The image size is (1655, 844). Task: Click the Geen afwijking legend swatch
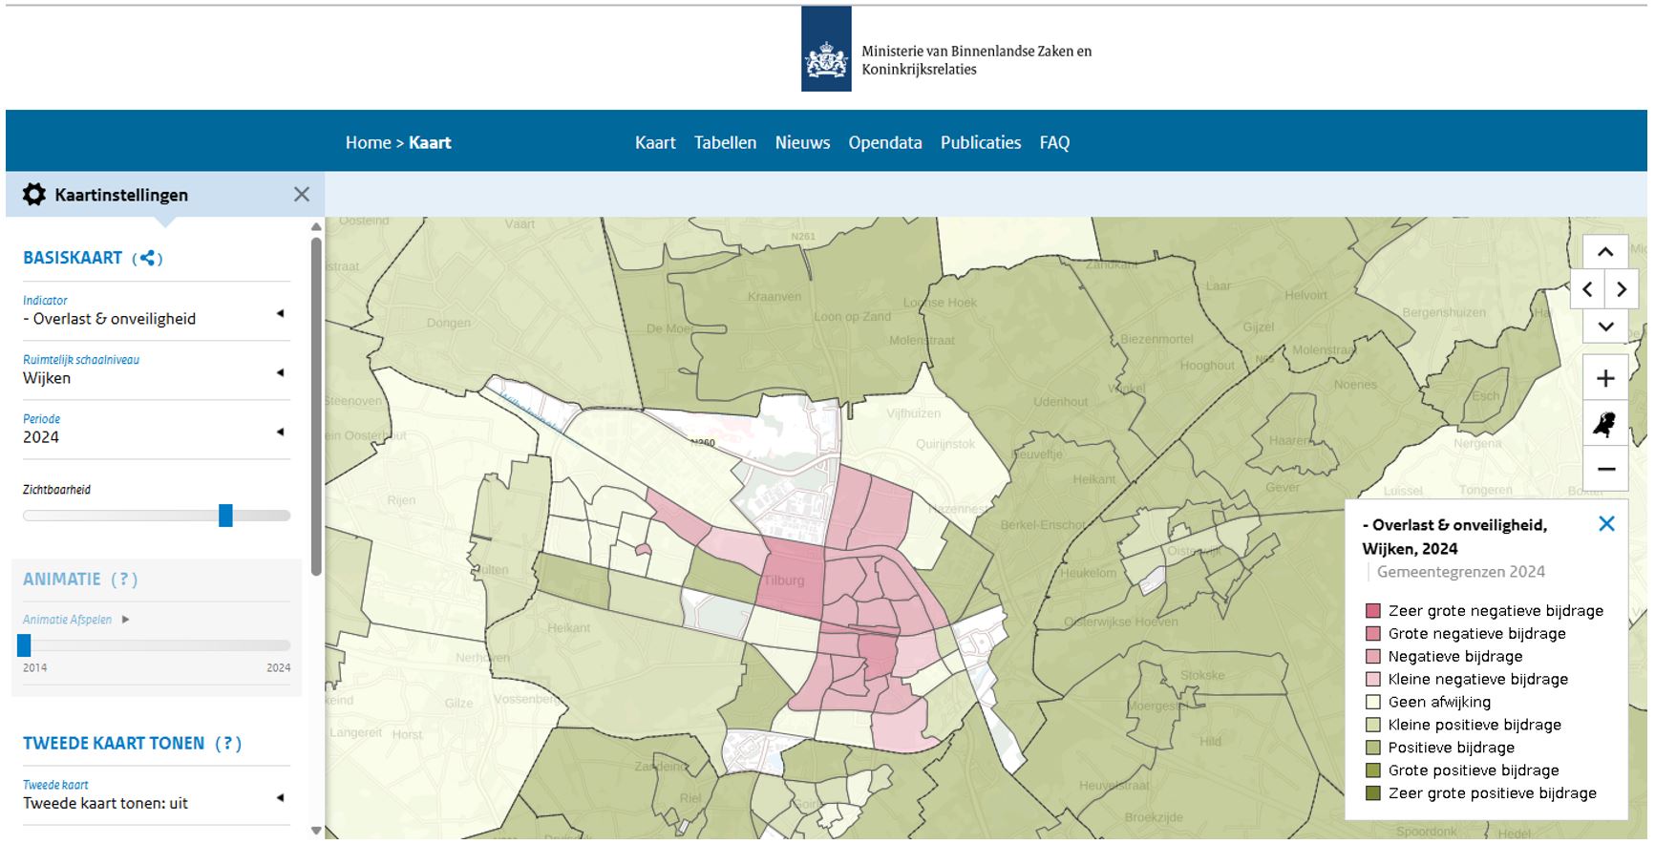[x=1373, y=702]
